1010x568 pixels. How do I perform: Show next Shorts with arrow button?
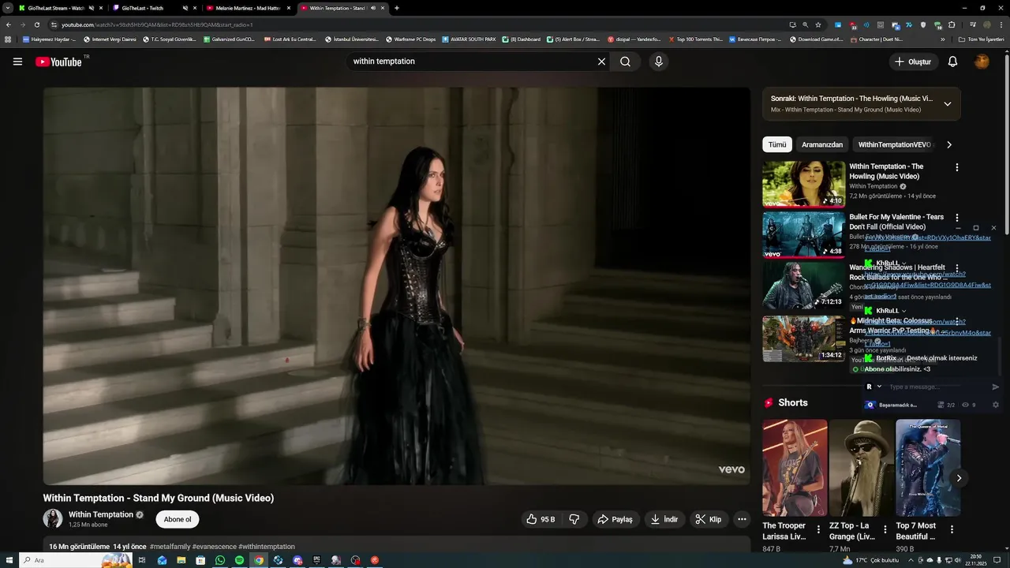point(959,478)
